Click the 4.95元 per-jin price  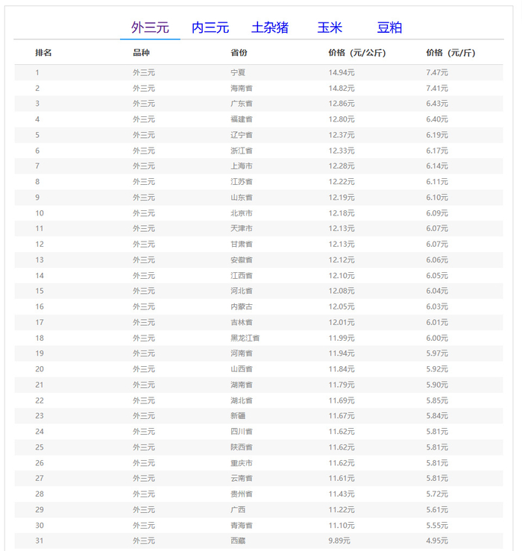pos(437,541)
